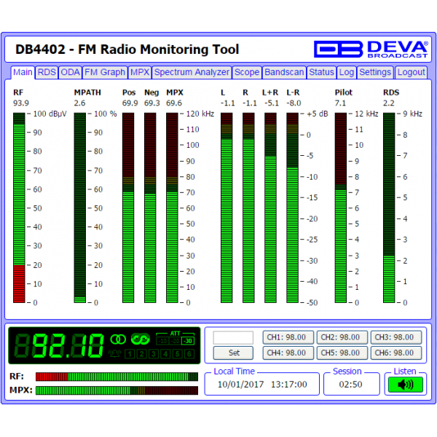Click the Pos deviation meter bar
The width and height of the screenshot is (437, 437).
pos(128,208)
